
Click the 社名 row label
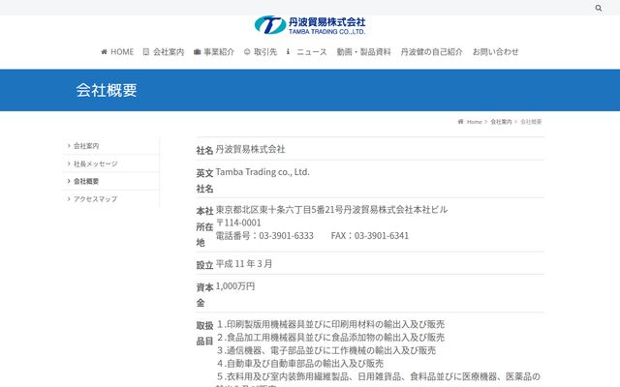click(x=204, y=151)
